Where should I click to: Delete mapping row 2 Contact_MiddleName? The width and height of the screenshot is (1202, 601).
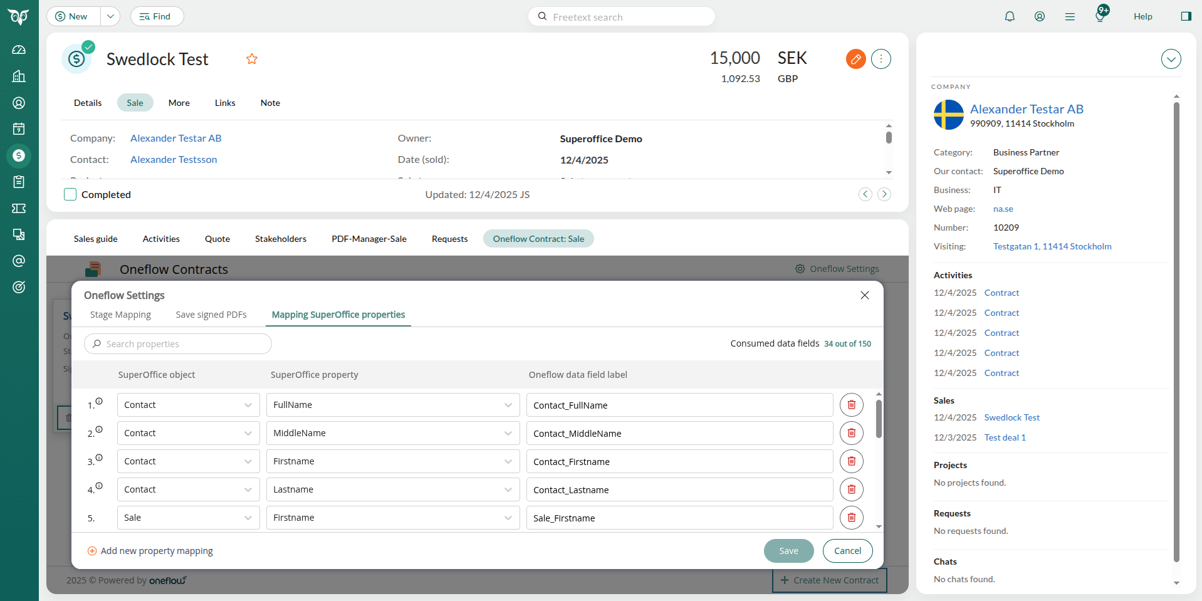852,433
